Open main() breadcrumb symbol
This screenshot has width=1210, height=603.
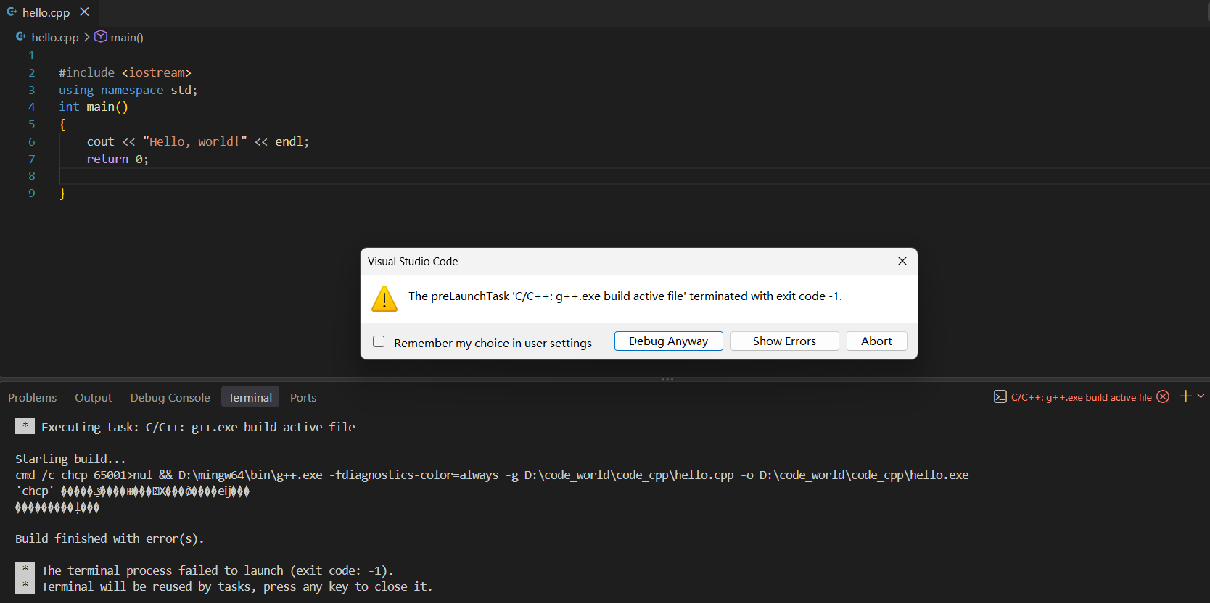[x=127, y=37]
